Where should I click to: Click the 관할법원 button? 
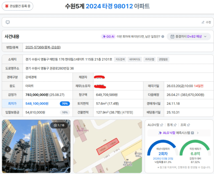(x=163, y=59)
